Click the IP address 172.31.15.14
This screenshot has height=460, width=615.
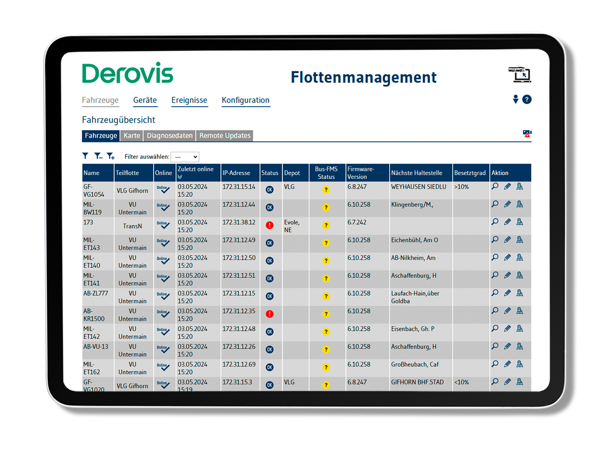click(x=239, y=187)
